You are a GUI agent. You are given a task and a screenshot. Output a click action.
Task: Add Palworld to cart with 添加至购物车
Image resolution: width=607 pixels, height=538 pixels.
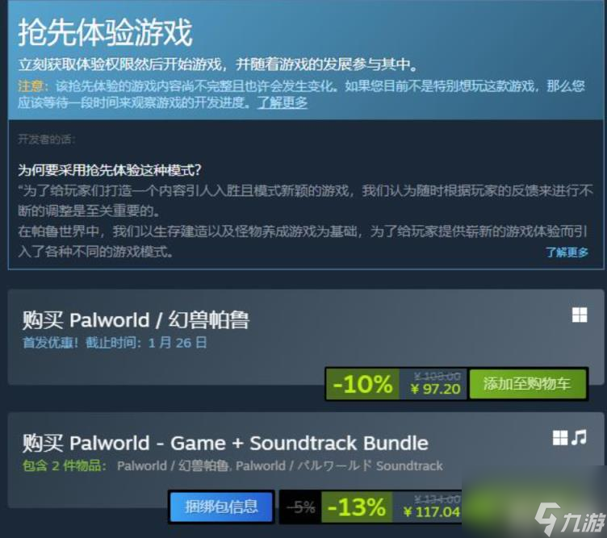527,384
